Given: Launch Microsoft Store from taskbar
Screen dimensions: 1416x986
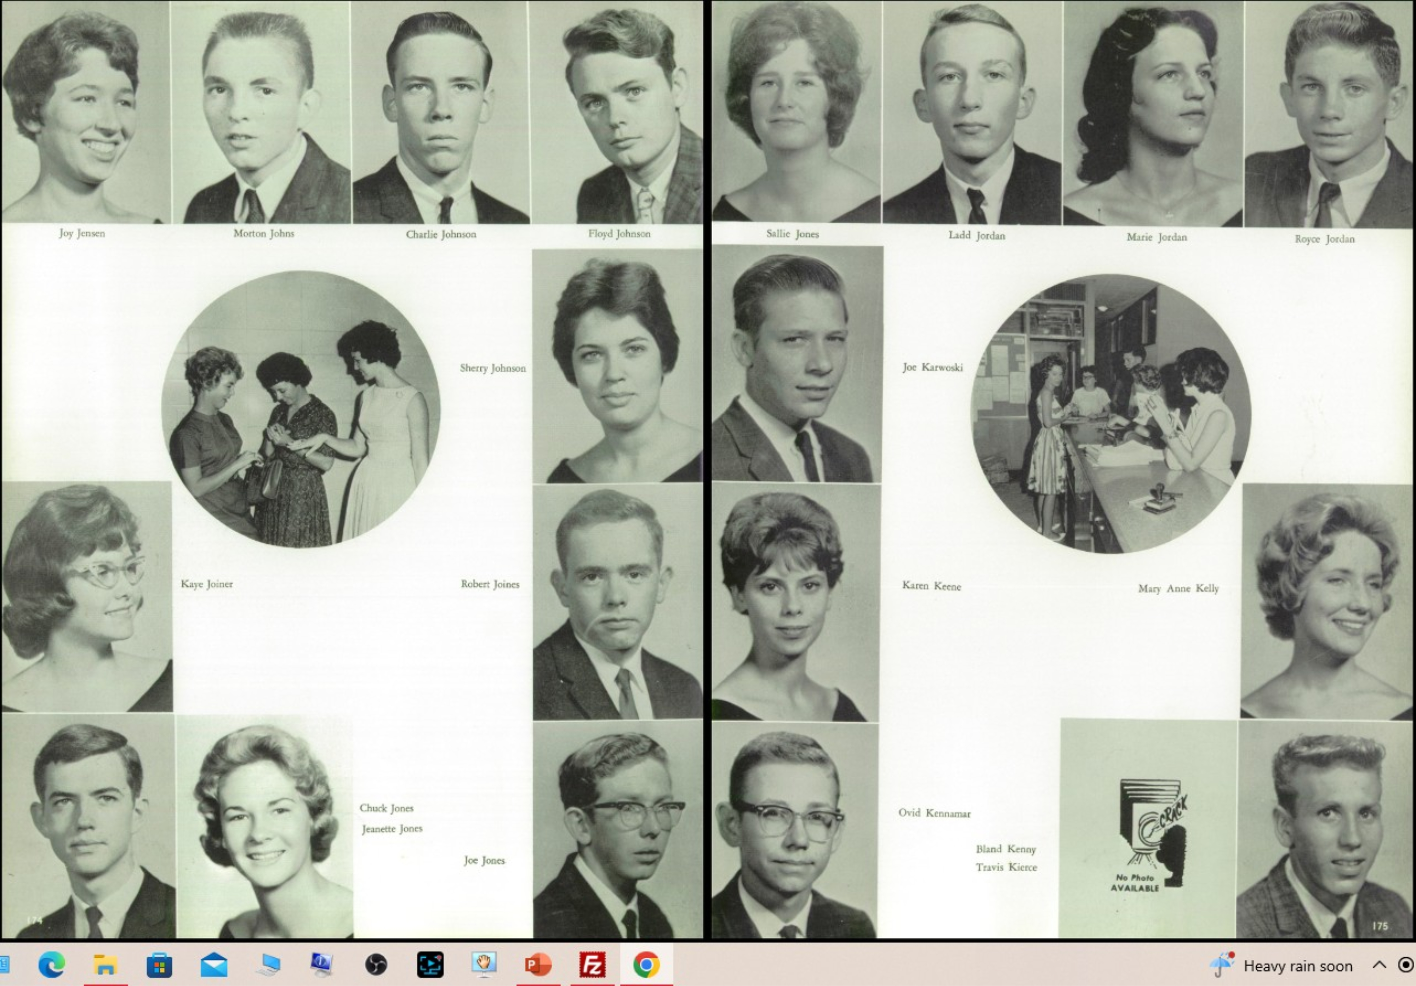Looking at the screenshot, I should tap(159, 964).
